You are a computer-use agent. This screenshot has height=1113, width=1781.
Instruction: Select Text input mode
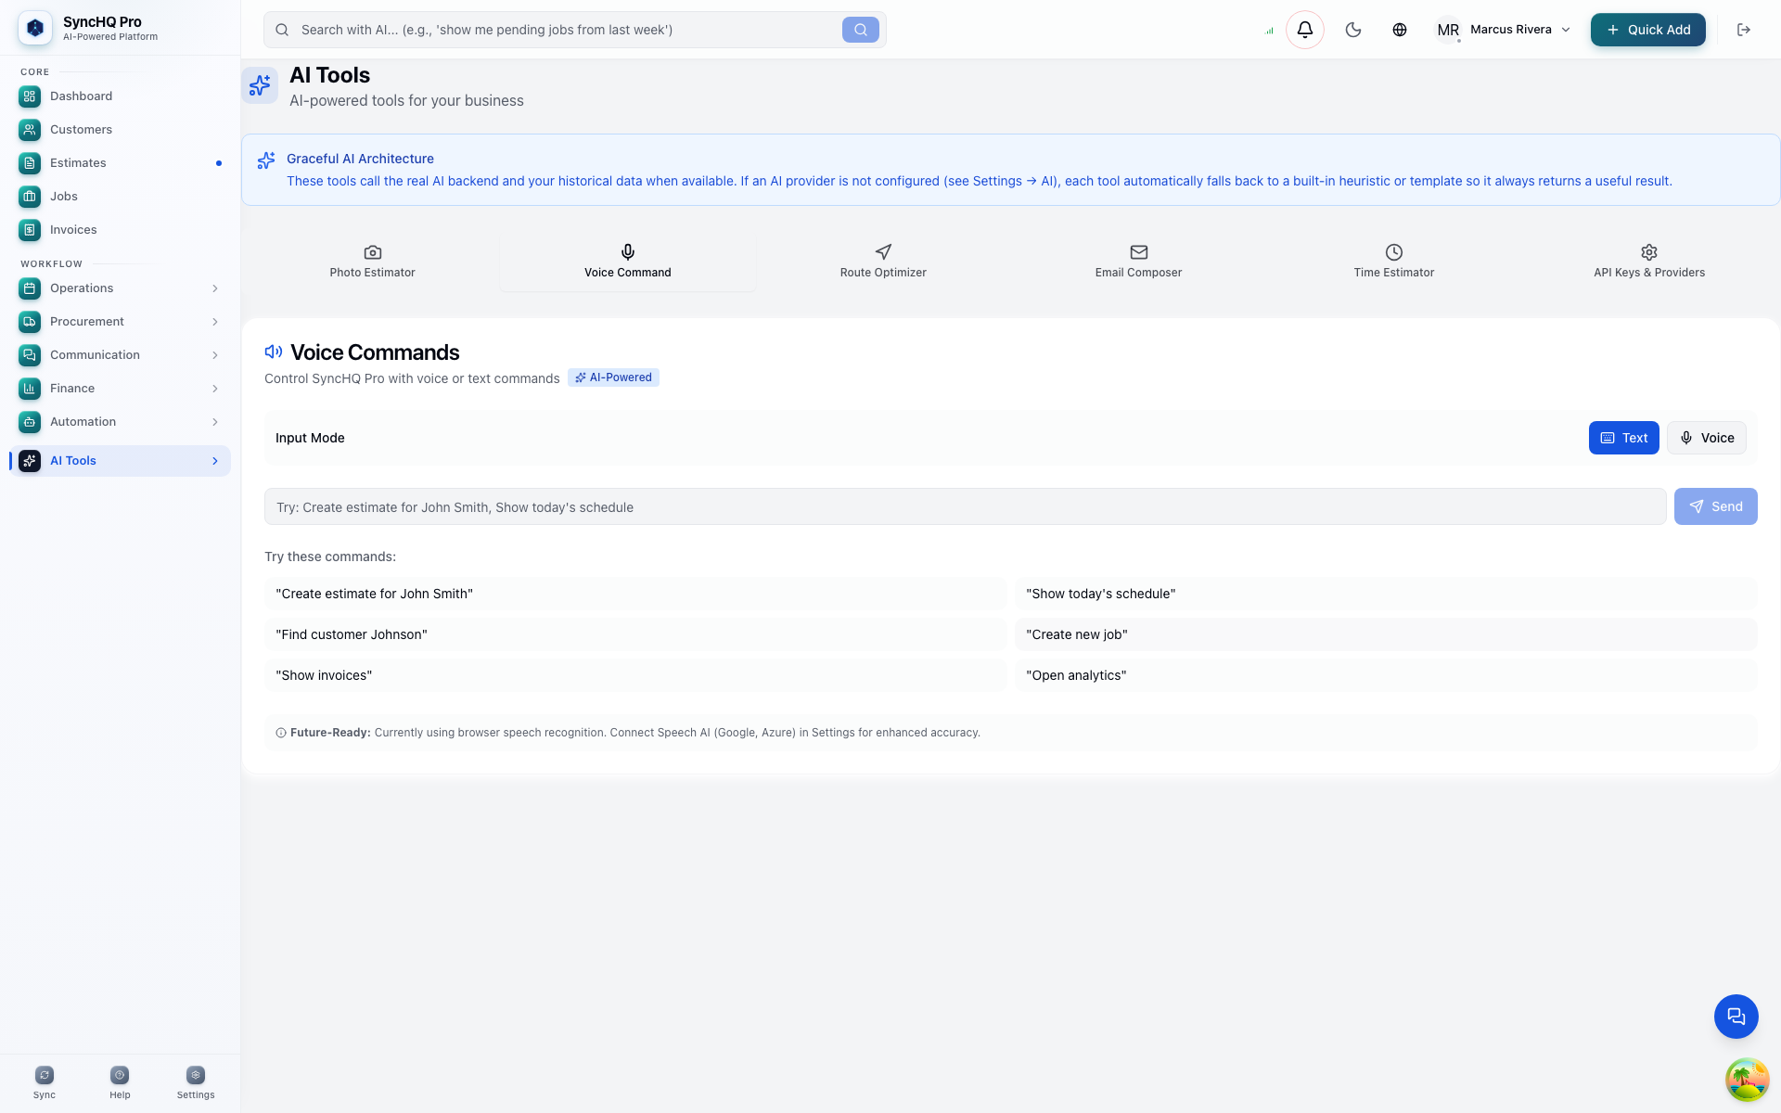coord(1623,438)
